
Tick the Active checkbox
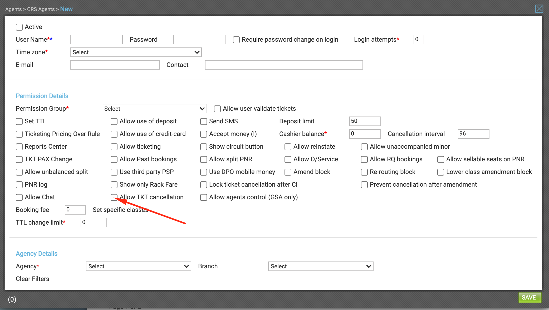[x=19, y=27]
